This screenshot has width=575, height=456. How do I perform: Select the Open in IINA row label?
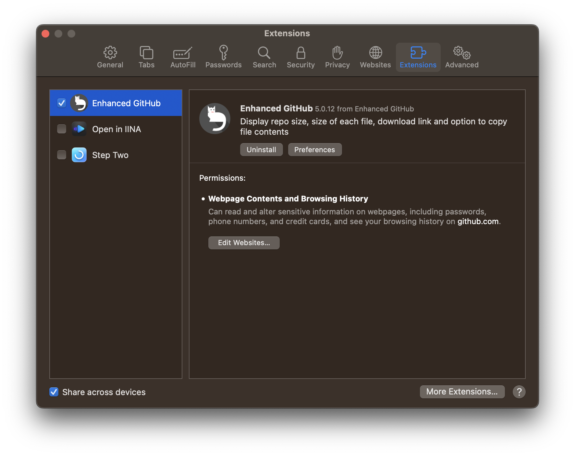116,129
